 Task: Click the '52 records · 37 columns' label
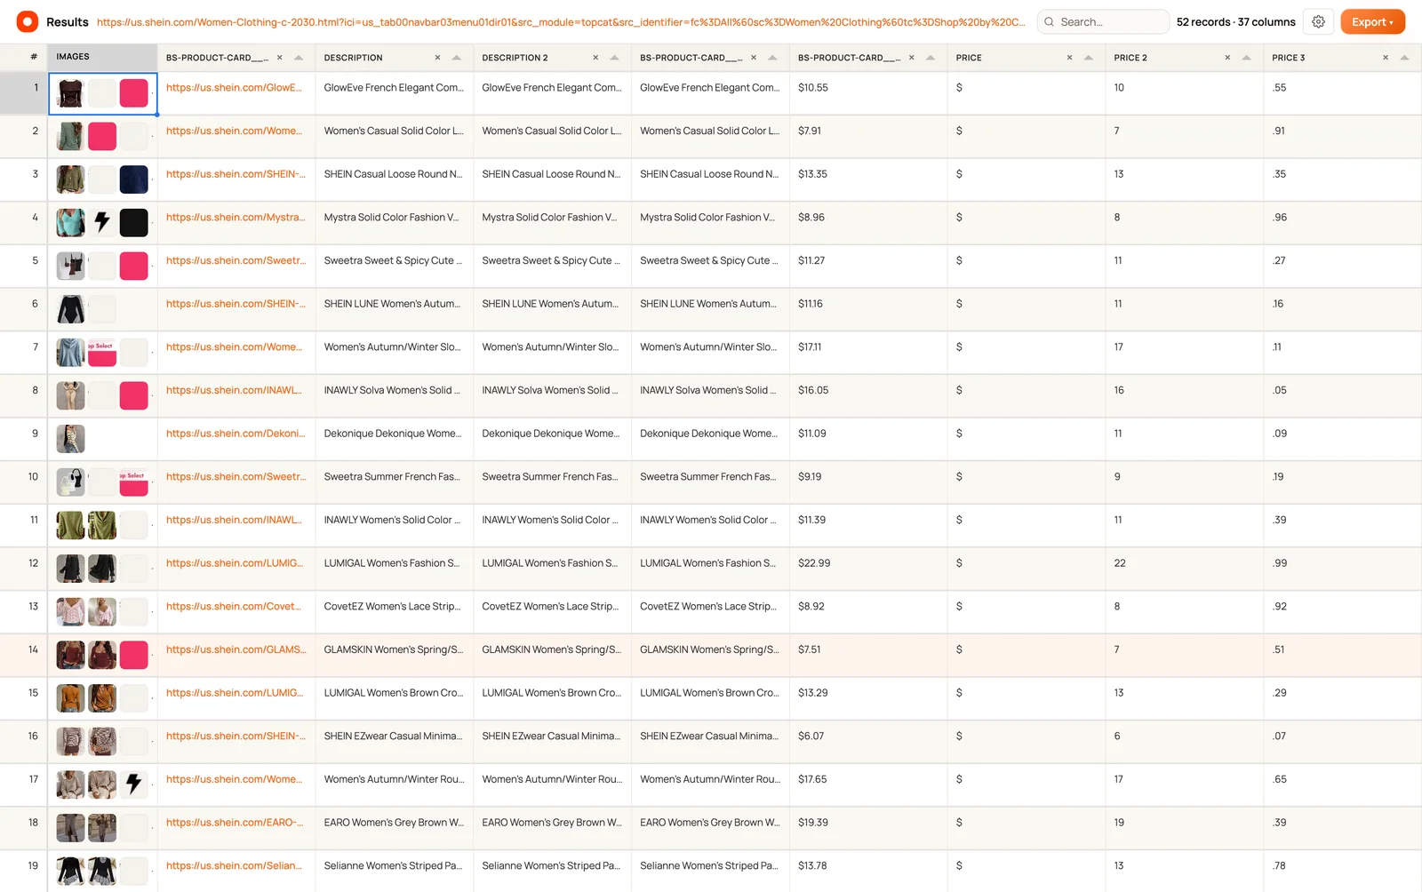coord(1236,22)
